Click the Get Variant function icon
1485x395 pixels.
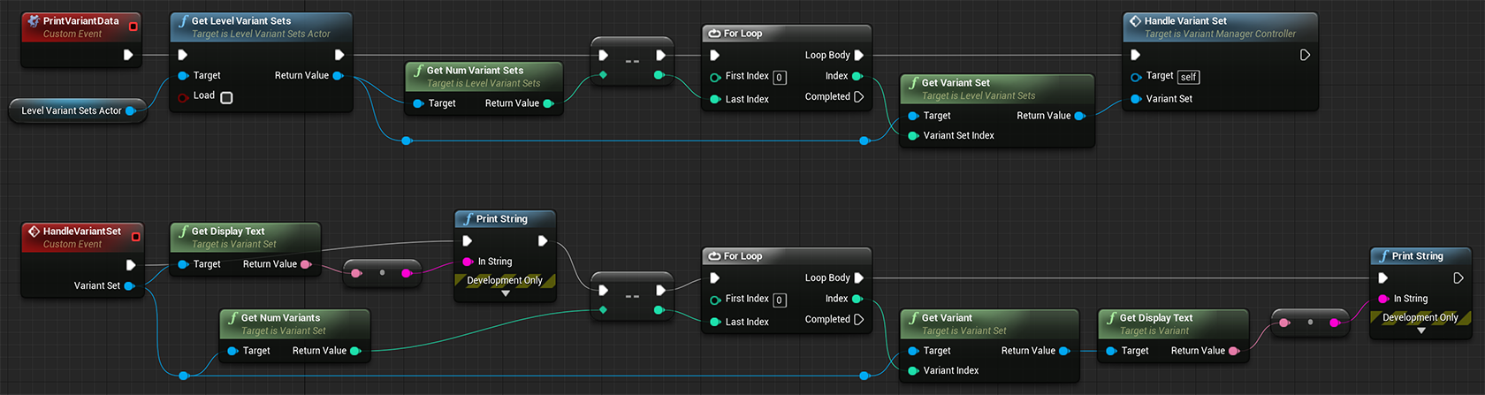click(914, 317)
